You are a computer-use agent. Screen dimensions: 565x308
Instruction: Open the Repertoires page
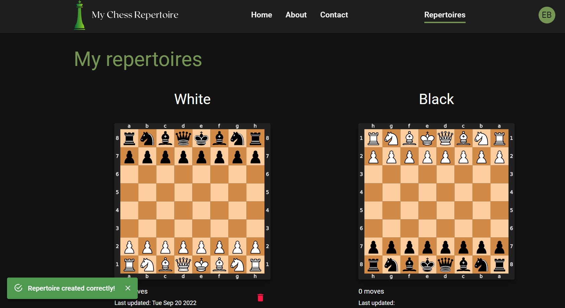(445, 15)
